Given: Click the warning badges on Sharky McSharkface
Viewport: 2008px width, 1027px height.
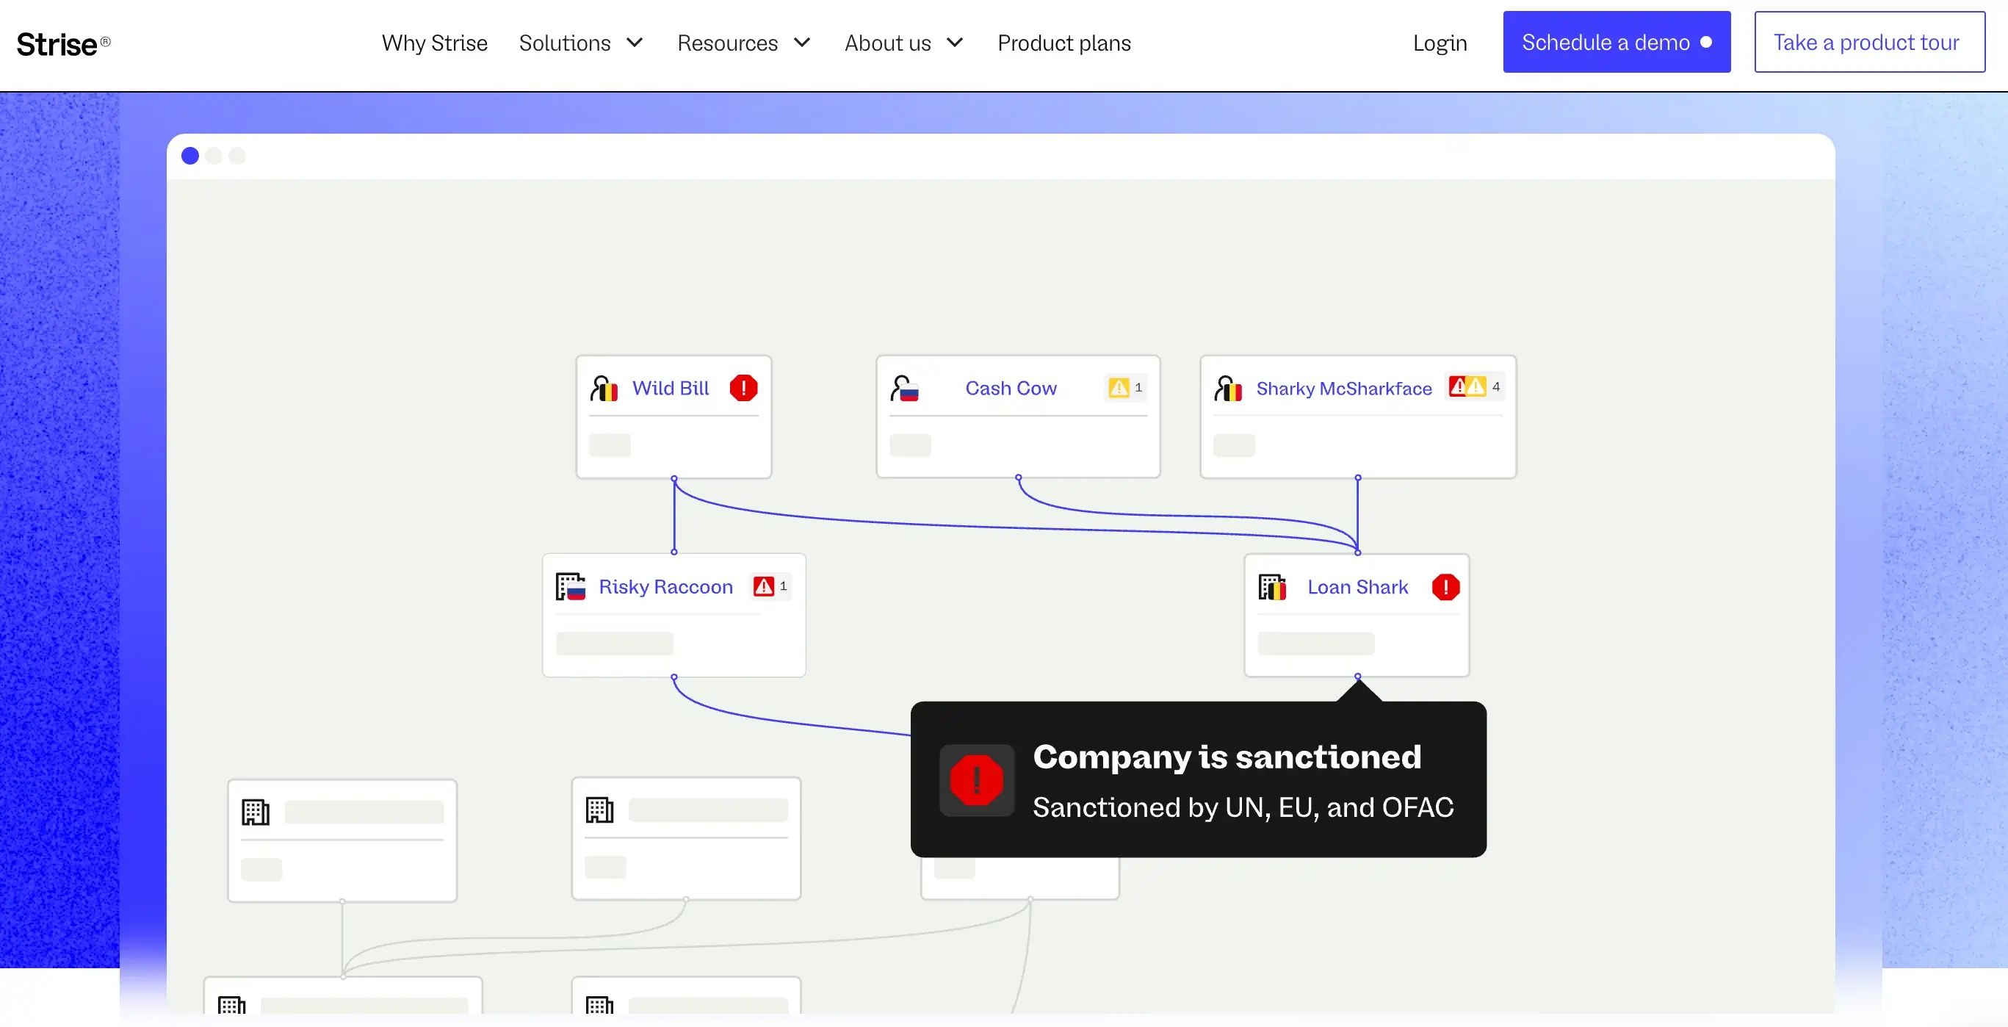Looking at the screenshot, I should 1475,387.
